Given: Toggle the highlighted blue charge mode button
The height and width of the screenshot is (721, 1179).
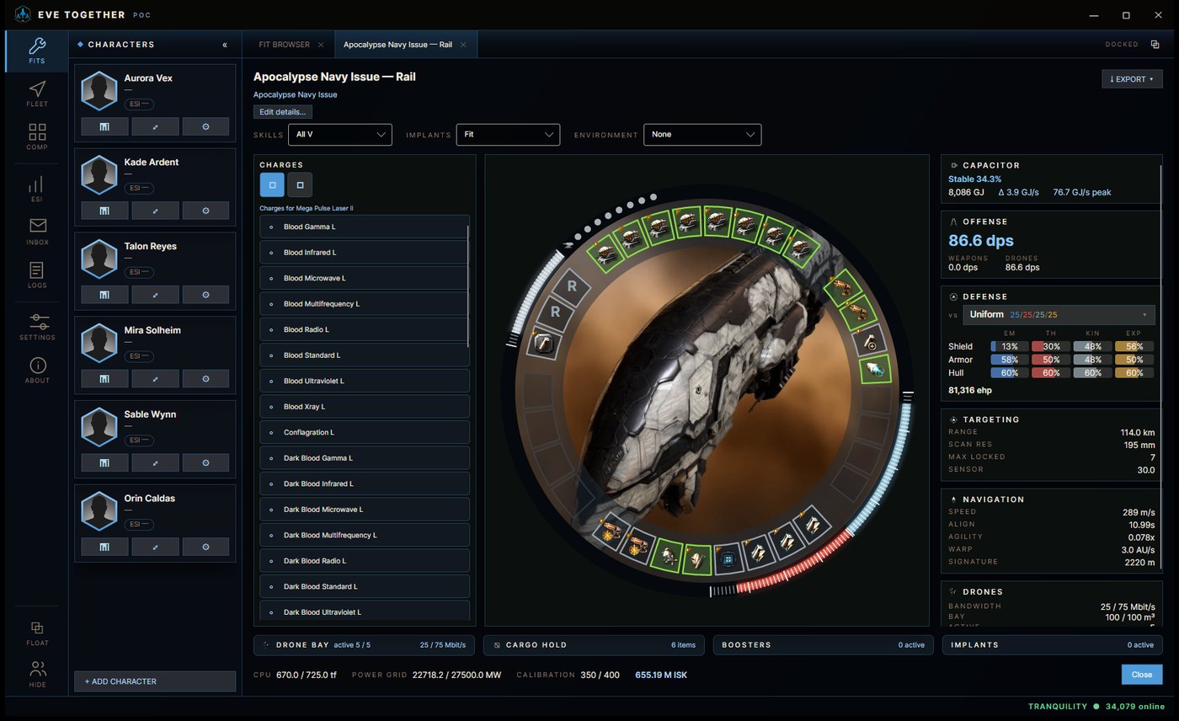Looking at the screenshot, I should pos(272,184).
